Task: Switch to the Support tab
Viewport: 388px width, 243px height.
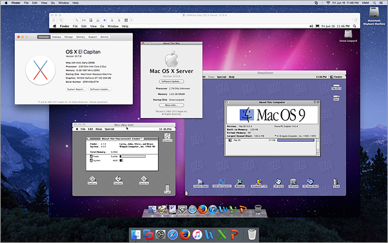Action: 93,37
